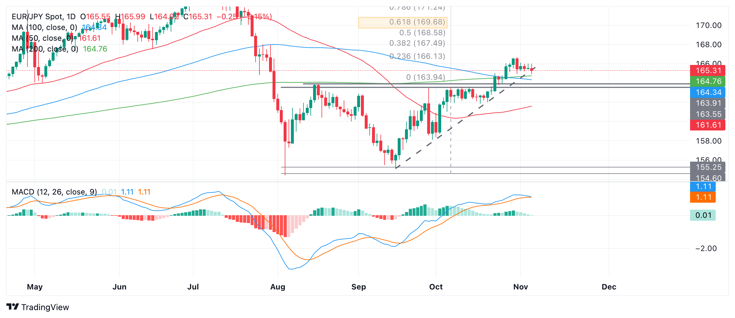Select the orange 1.11 MACD signal tag
735x318 pixels.
pos(703,197)
